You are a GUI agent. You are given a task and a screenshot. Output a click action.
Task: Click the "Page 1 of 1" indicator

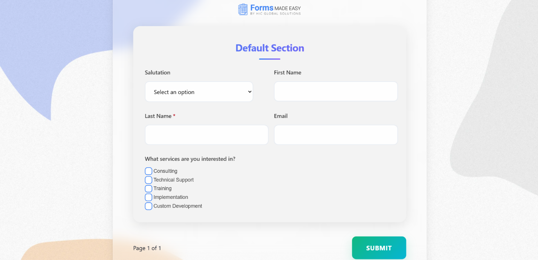[147, 248]
